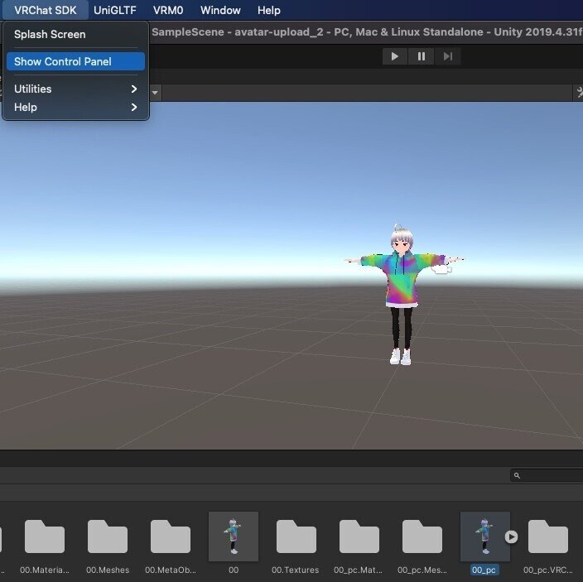Click the tools wrench icon in scene toolbar

pos(579,93)
